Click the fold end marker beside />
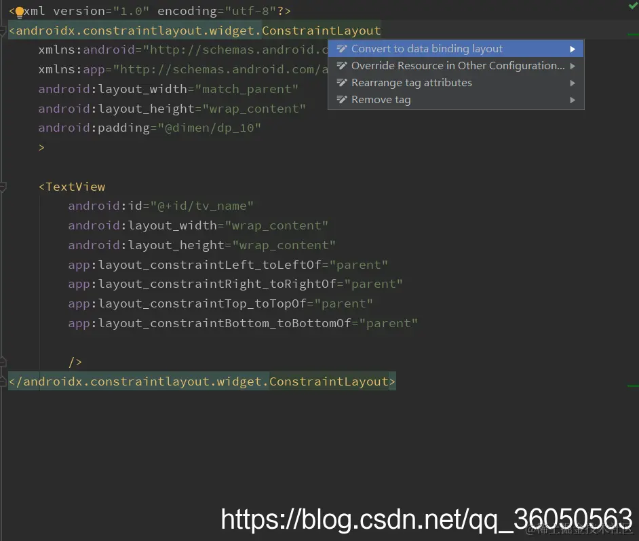Image resolution: width=639 pixels, height=541 pixels. click(x=3, y=362)
